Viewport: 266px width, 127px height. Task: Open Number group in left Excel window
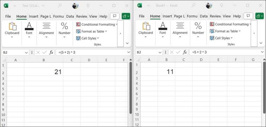[64, 30]
